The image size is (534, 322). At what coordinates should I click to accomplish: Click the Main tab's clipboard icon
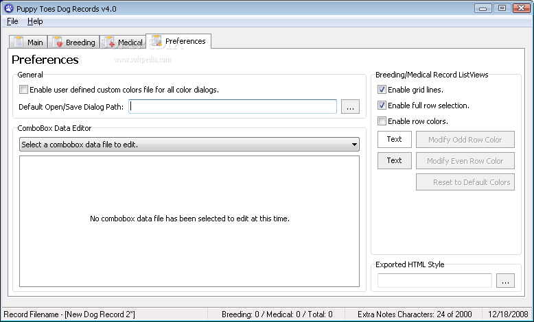[x=19, y=42]
